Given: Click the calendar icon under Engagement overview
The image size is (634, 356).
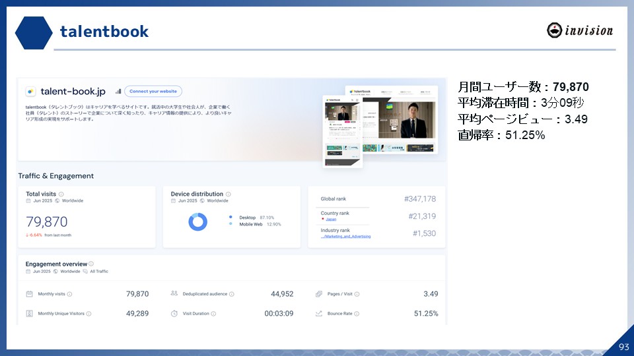Looking at the screenshot, I should (28, 271).
